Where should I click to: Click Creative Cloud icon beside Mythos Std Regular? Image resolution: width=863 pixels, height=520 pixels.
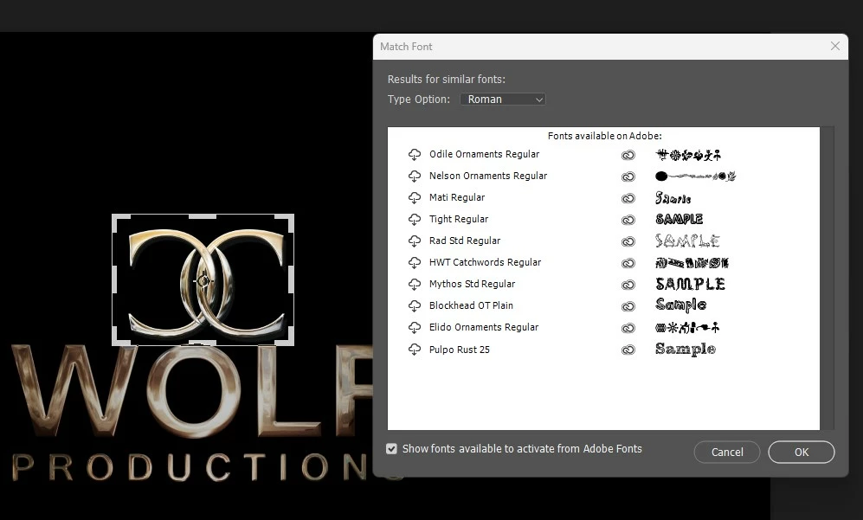click(628, 285)
